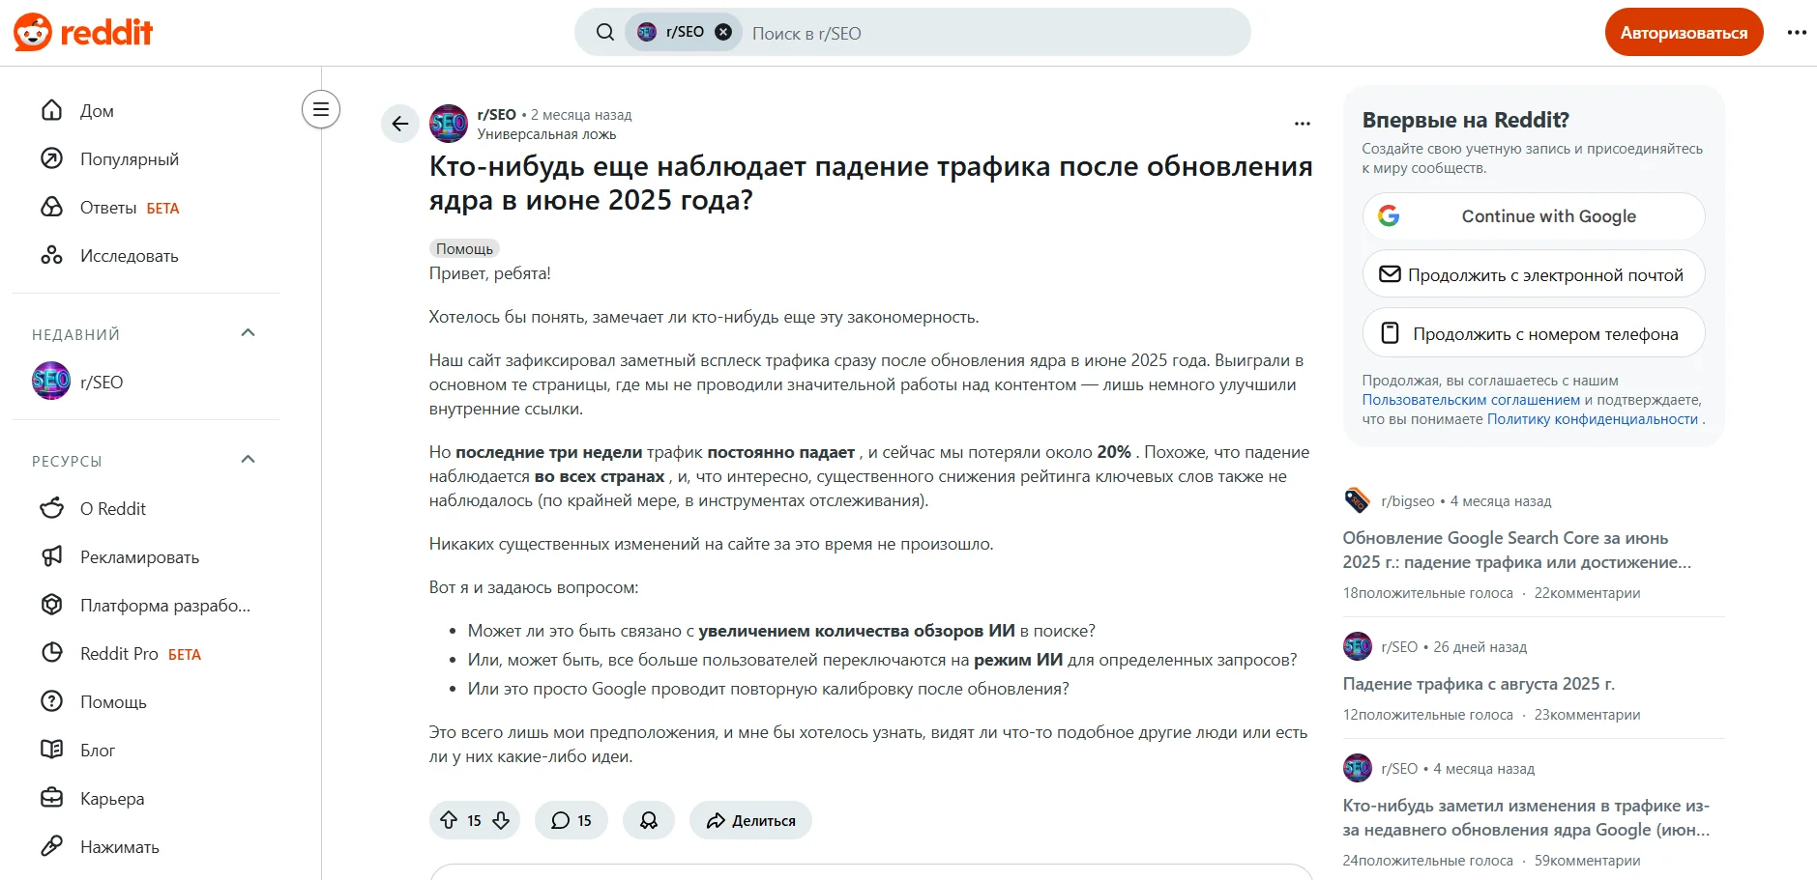Click the Авторизоваться button
1817x880 pixels.
click(1683, 31)
